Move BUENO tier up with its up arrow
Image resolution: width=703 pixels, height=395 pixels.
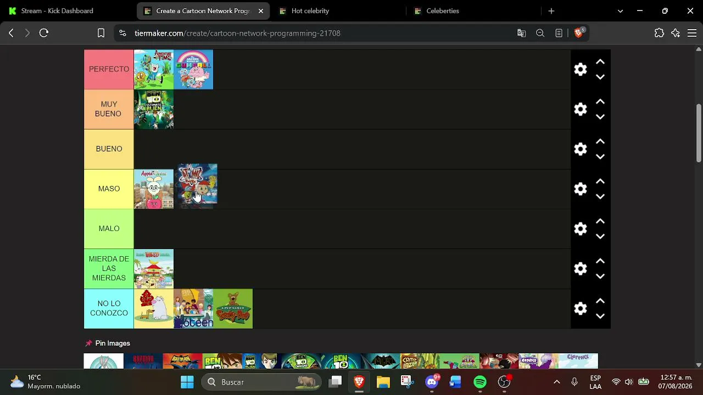[600, 142]
